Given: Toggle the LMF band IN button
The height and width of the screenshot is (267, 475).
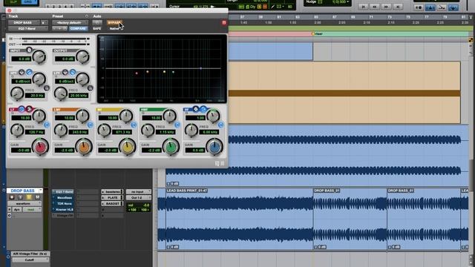Looking at the screenshot, I should (91, 125).
